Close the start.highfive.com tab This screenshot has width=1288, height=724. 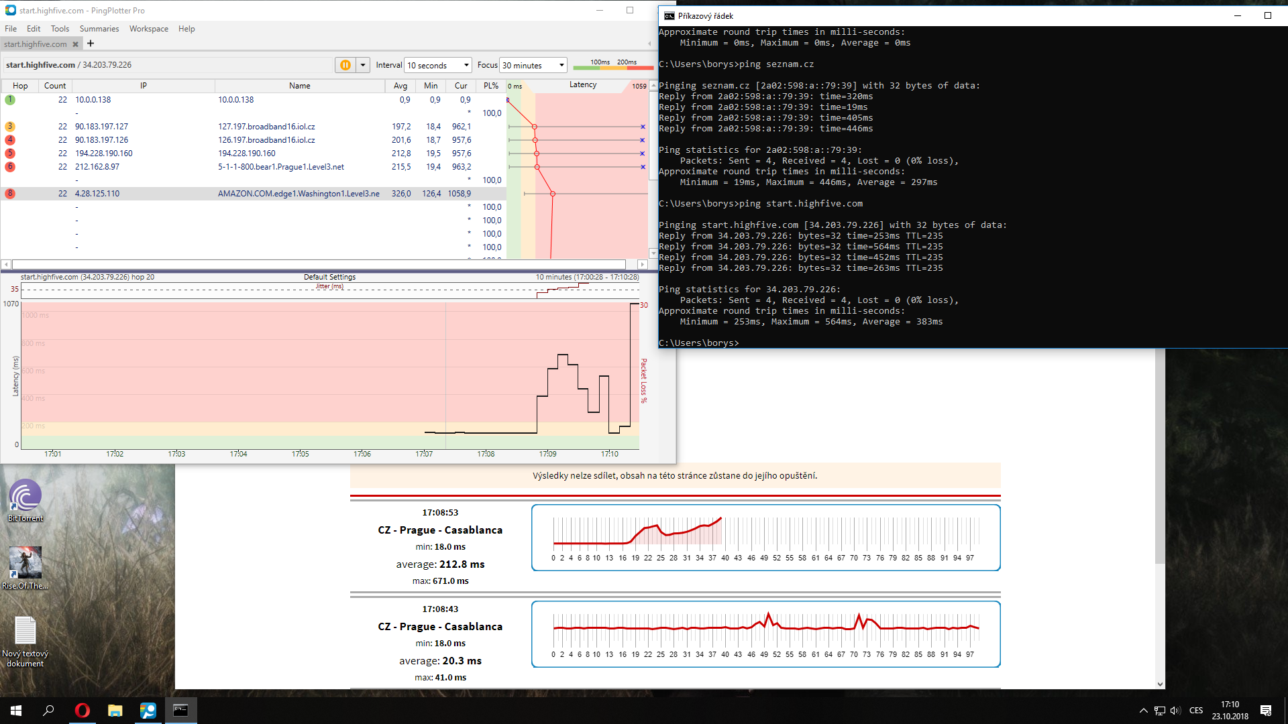[75, 44]
